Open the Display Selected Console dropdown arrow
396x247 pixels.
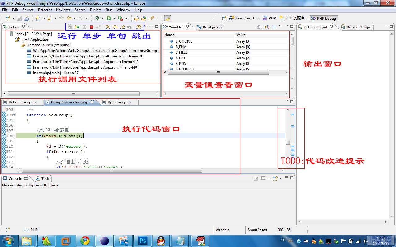269,178
